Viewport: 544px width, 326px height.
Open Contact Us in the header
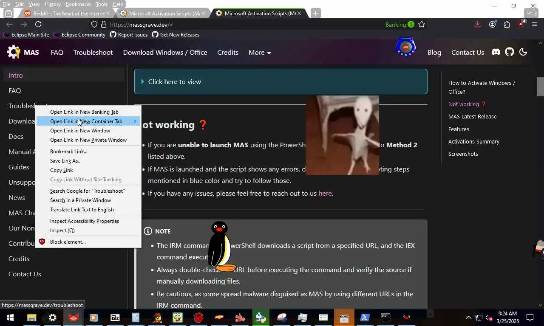click(x=467, y=53)
